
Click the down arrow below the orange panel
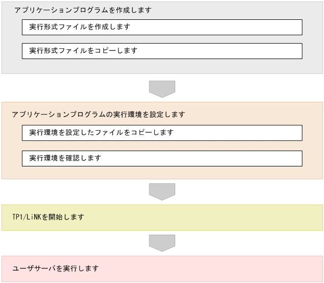[x=162, y=191]
